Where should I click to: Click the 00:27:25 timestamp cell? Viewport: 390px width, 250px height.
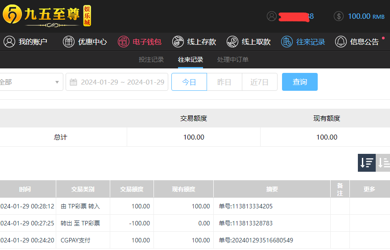[x=27, y=223]
